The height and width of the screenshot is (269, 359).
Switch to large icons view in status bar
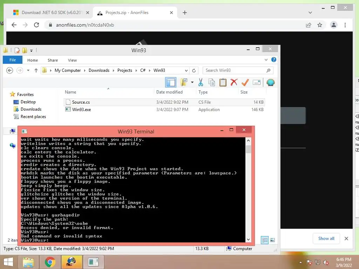tap(272, 240)
